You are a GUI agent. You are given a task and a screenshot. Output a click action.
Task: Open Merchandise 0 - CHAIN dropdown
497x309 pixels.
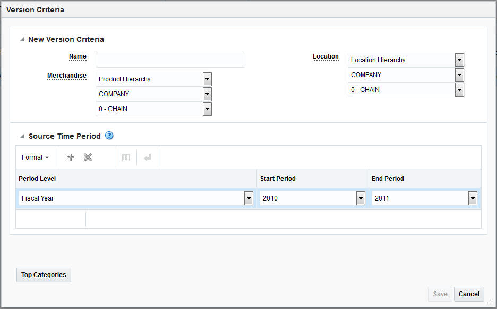(207, 109)
